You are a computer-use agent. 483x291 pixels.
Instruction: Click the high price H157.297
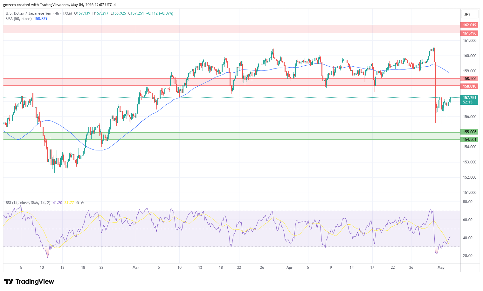coord(100,13)
